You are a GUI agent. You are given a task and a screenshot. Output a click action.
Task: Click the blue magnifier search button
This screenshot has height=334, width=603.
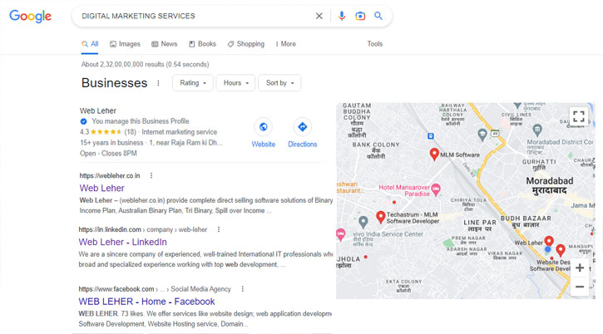378,16
